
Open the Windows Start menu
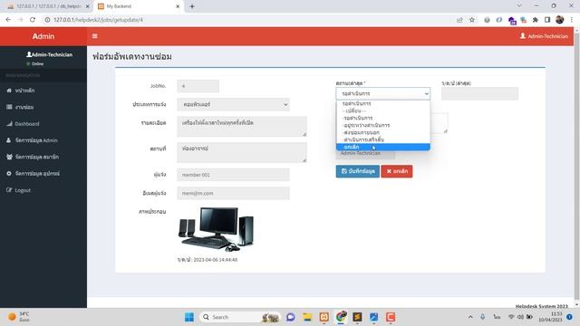point(189,317)
